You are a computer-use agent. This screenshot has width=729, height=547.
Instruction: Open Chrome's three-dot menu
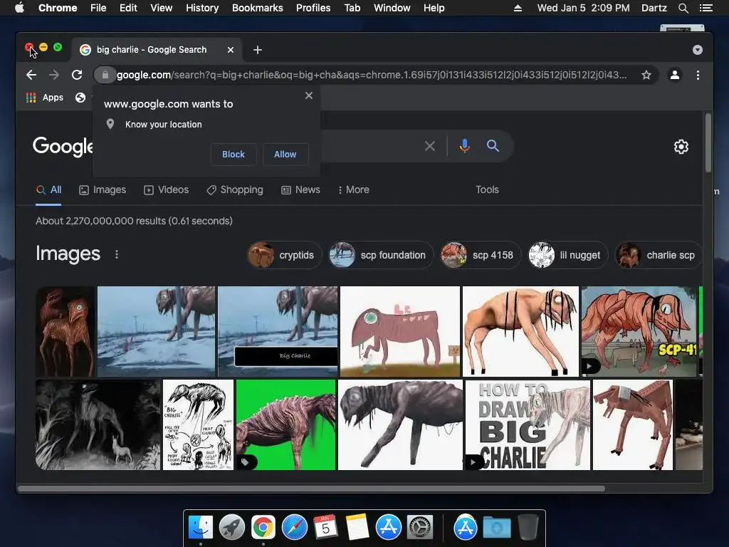click(698, 75)
